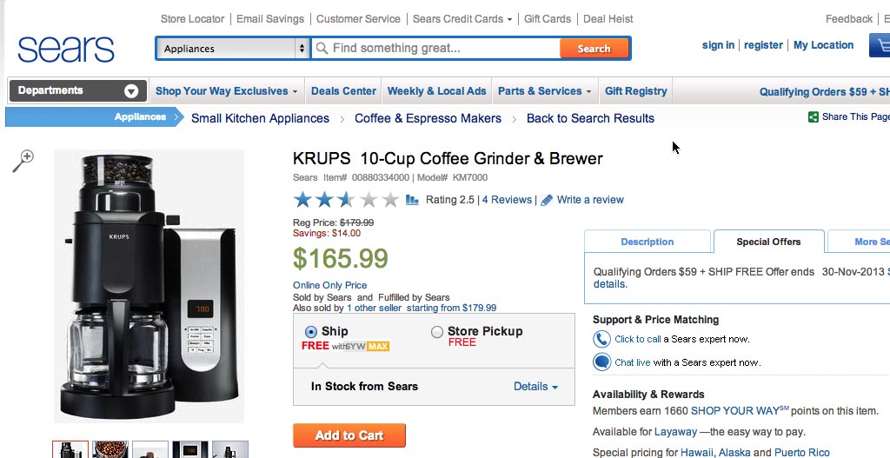Image resolution: width=890 pixels, height=458 pixels.
Task: Click the star rating icons
Action: pos(346,200)
